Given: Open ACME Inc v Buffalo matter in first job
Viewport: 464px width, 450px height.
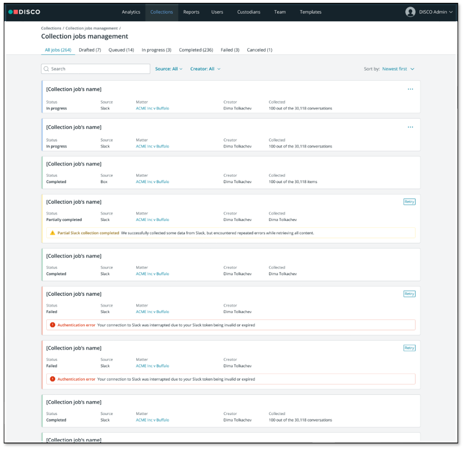Looking at the screenshot, I should click(152, 109).
